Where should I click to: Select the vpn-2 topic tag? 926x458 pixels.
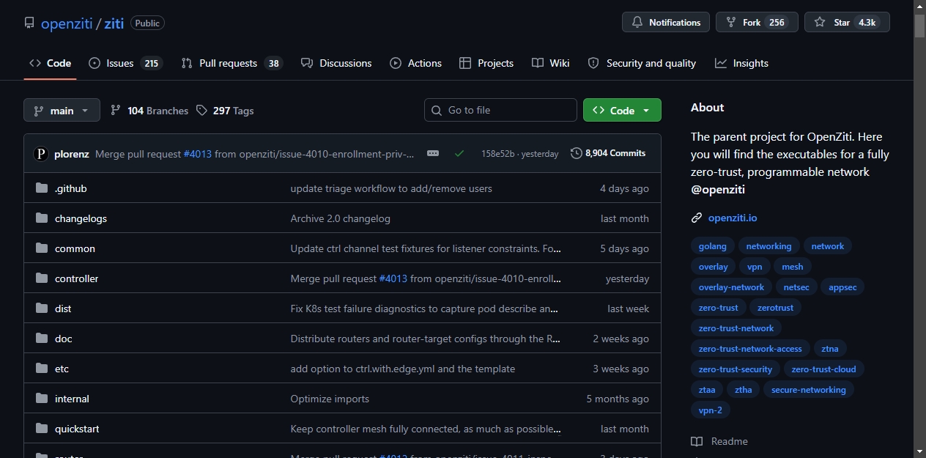[x=711, y=410]
